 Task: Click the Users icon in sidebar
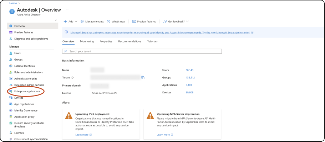11,53
